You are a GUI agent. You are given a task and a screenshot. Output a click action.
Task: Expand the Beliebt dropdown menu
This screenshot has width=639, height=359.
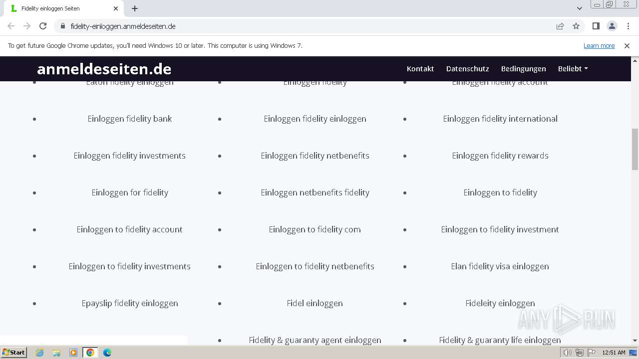coord(573,69)
